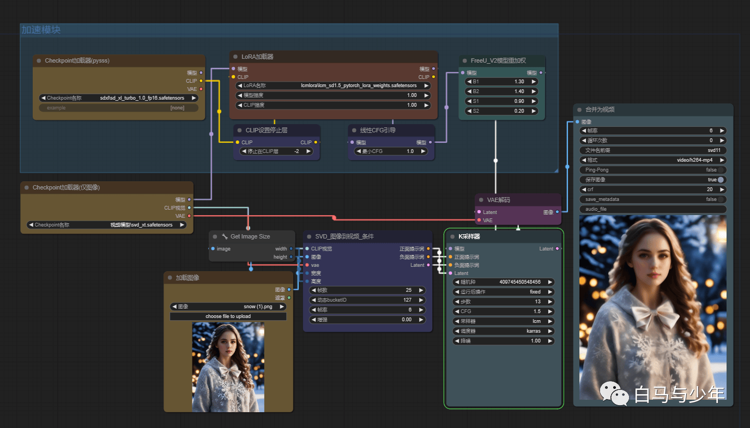
Task: Increase B1 with its right arrow
Action: (534, 81)
